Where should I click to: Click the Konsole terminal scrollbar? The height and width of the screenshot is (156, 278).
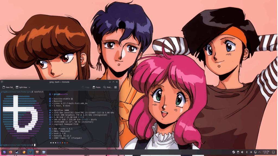[x=117, y=135]
